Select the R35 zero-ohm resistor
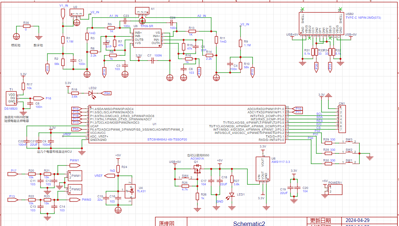399x226 pixels. coord(26,26)
